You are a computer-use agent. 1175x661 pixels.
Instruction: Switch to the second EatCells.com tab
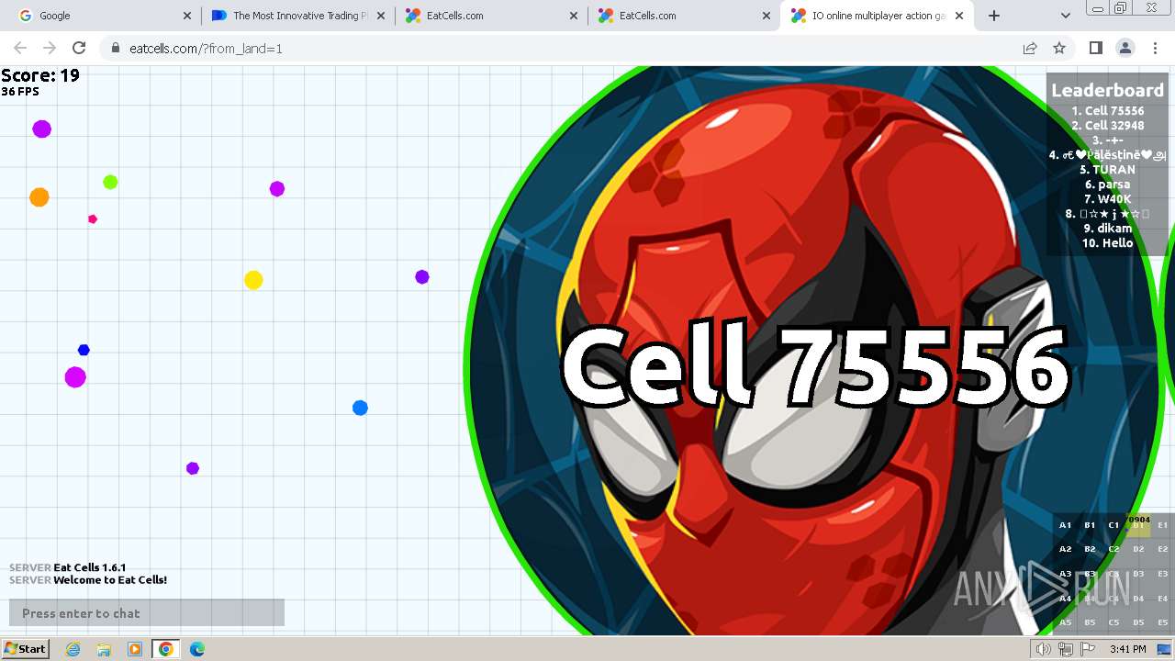(684, 16)
